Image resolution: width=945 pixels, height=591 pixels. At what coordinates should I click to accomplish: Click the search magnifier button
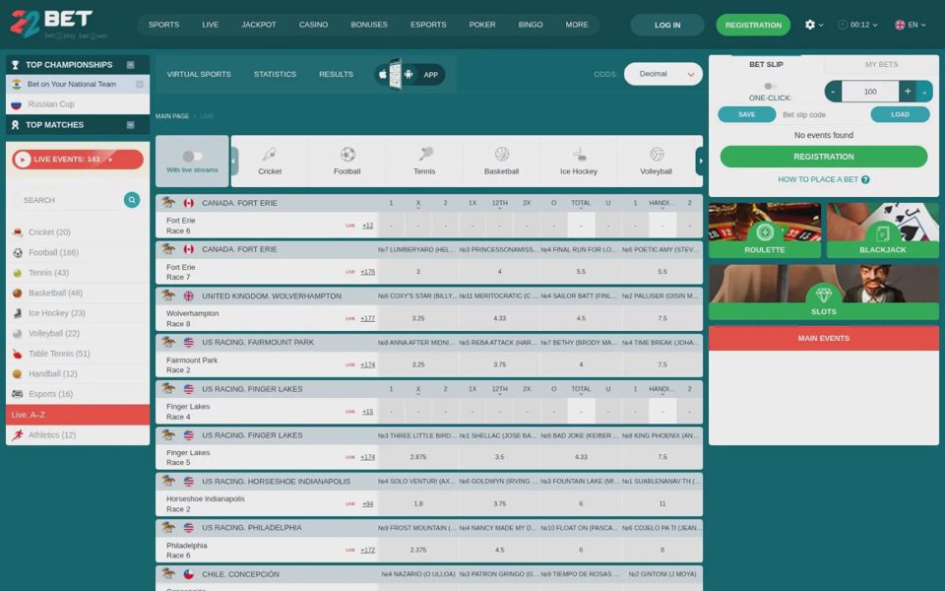pos(131,200)
